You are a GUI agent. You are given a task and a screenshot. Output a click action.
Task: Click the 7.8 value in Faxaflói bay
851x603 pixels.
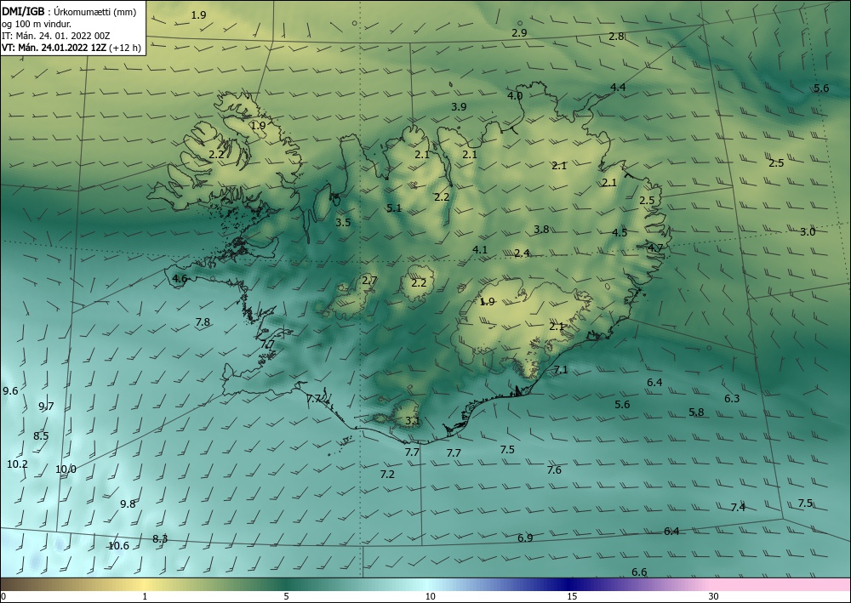203,322
